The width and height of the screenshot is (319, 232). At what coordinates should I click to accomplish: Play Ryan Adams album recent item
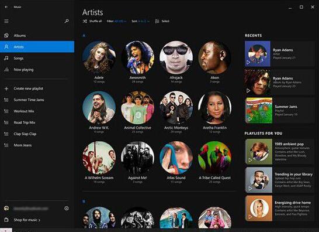(248, 90)
